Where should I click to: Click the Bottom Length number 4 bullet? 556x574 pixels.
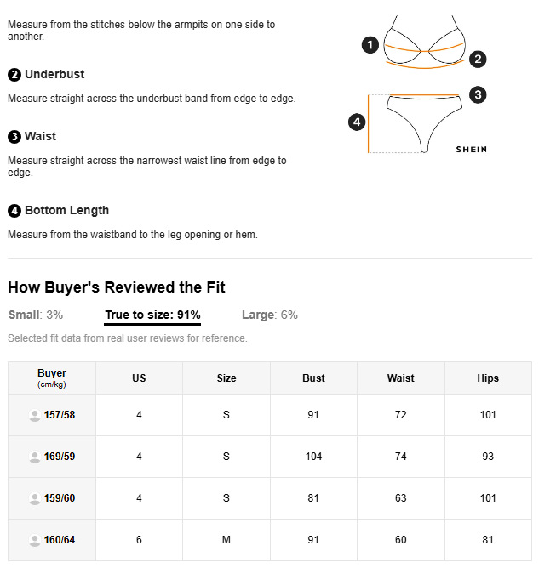click(x=14, y=211)
